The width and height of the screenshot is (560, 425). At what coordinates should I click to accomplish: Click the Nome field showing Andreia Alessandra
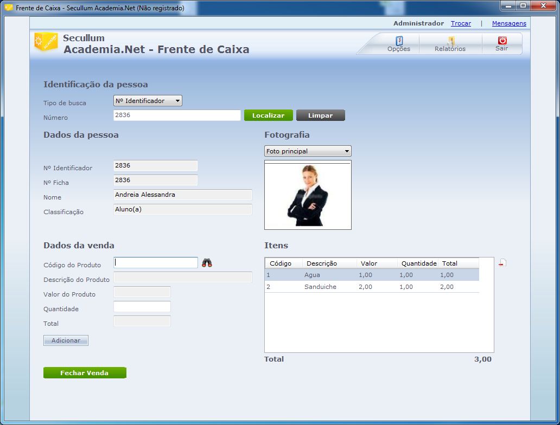click(x=182, y=195)
